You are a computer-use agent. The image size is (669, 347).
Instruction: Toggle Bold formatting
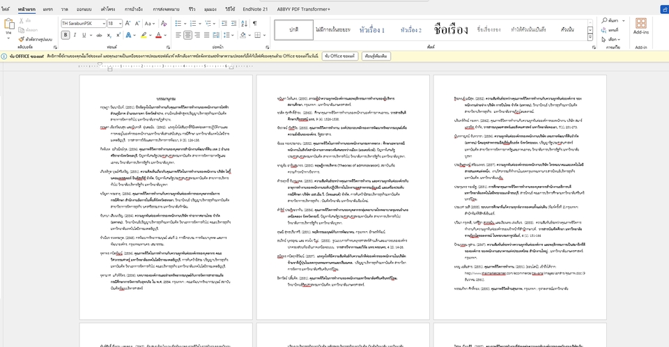pos(66,35)
